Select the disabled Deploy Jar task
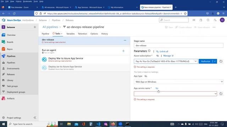Image resolution: width=227 pixels, height=127 pixels. (85, 68)
